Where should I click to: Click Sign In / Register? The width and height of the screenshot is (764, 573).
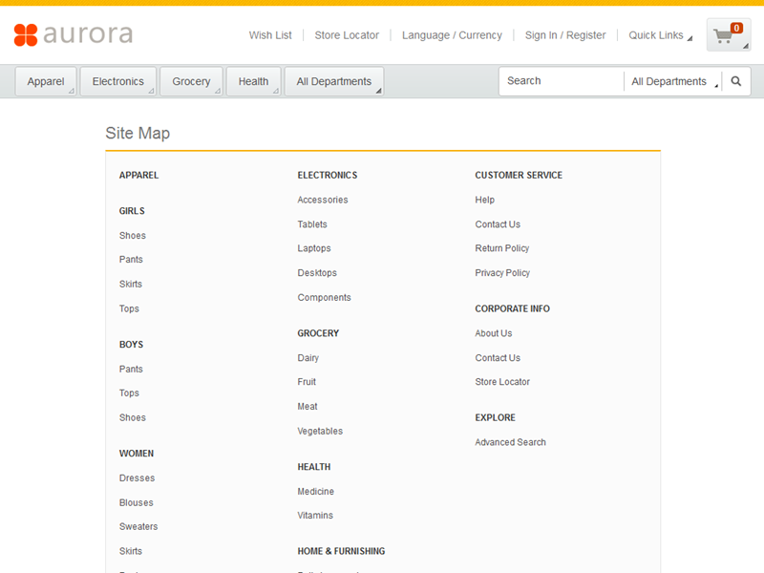(x=565, y=35)
